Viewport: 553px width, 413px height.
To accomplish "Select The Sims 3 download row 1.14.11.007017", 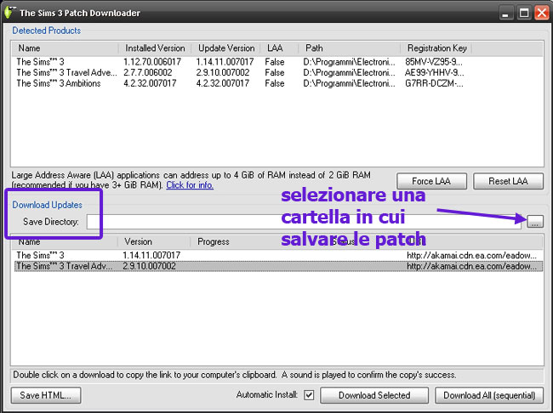I will [x=278, y=255].
